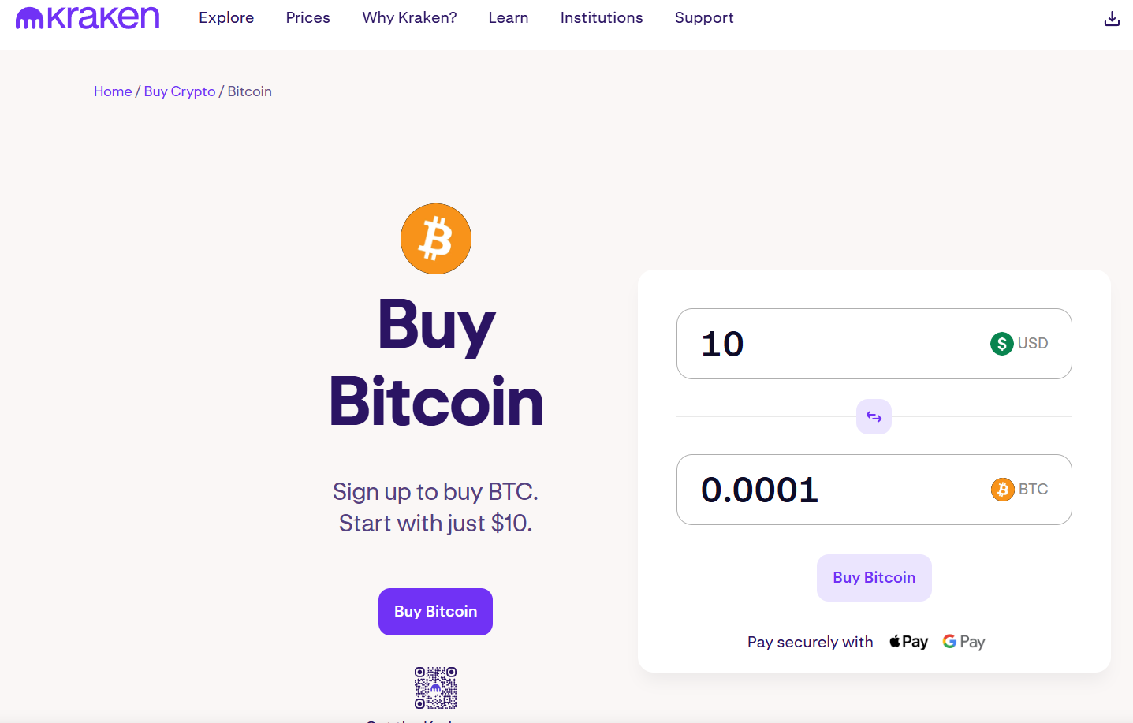Go to the Support page
This screenshot has height=723, width=1133.
click(704, 17)
